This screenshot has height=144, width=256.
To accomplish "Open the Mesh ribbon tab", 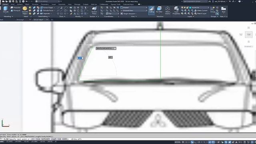I will (27, 4).
